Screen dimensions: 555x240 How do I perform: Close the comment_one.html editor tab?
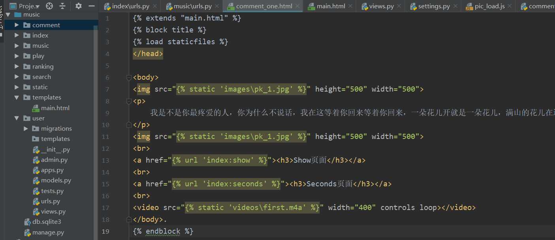pos(297,6)
